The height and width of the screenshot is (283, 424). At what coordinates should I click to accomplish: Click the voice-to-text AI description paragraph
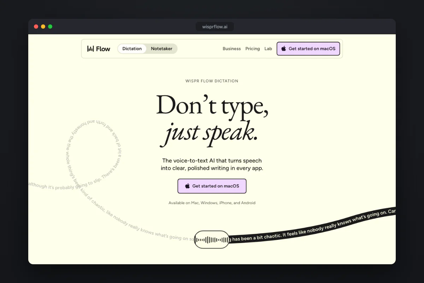(212, 164)
